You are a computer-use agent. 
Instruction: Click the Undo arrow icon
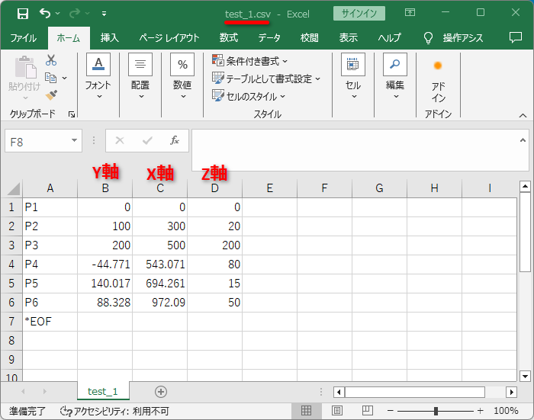pyautogui.click(x=45, y=14)
